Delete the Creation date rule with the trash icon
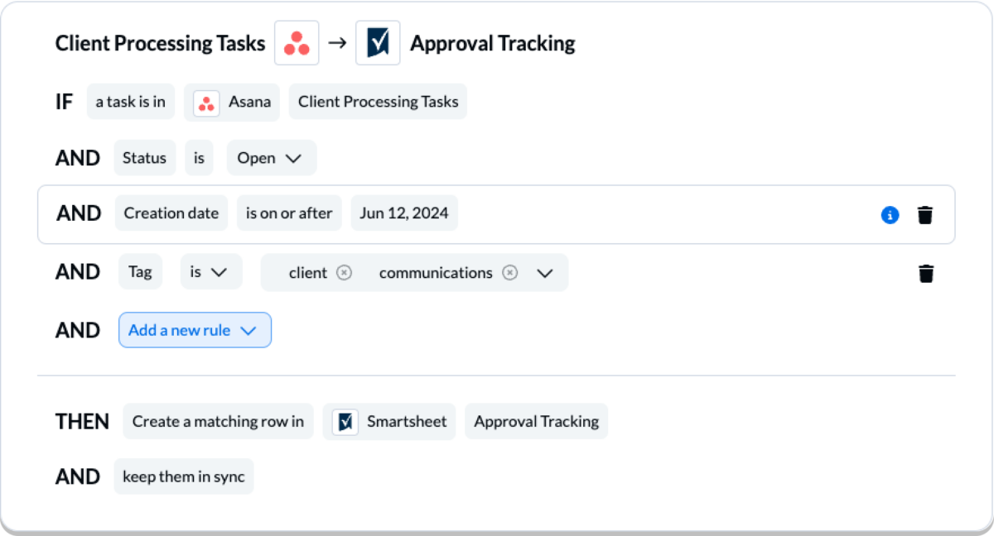This screenshot has height=536, width=994. (925, 214)
